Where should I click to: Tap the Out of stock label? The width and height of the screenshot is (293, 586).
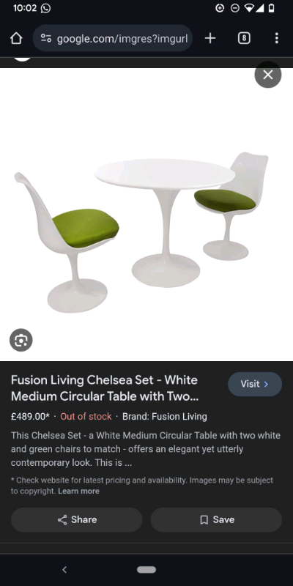point(86,416)
